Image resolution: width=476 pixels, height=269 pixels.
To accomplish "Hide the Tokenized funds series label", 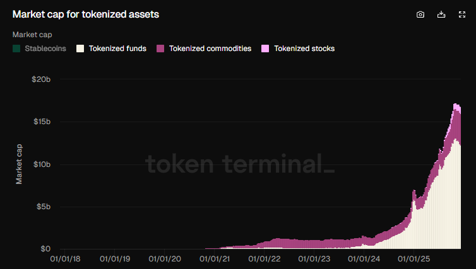I will tap(117, 49).
